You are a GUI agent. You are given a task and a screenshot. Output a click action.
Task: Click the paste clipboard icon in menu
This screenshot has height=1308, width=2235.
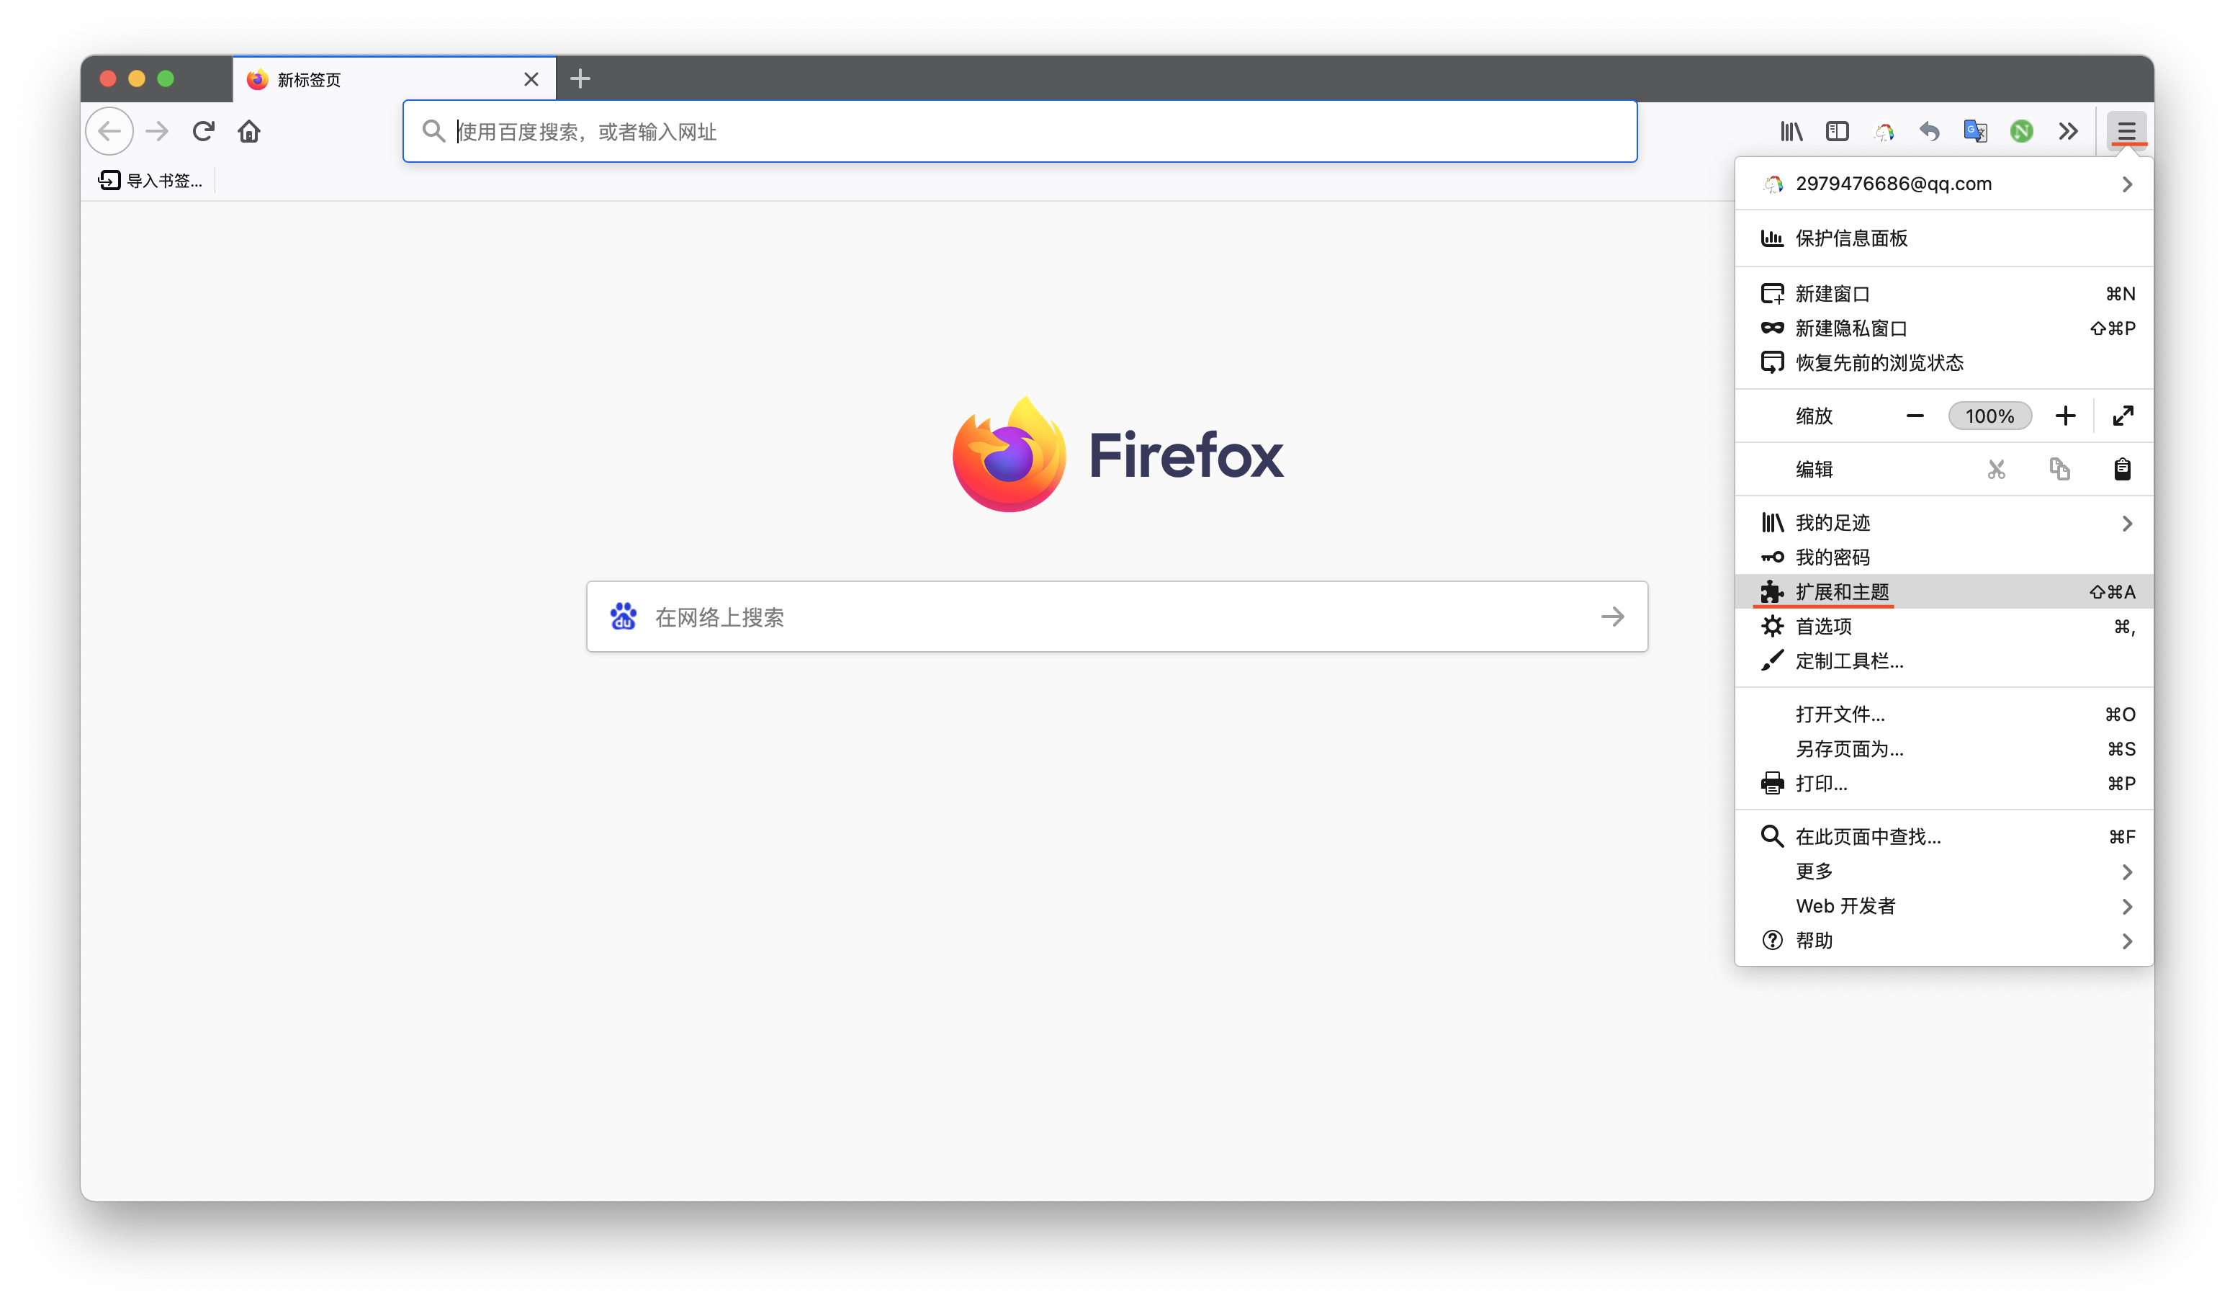pos(2121,469)
